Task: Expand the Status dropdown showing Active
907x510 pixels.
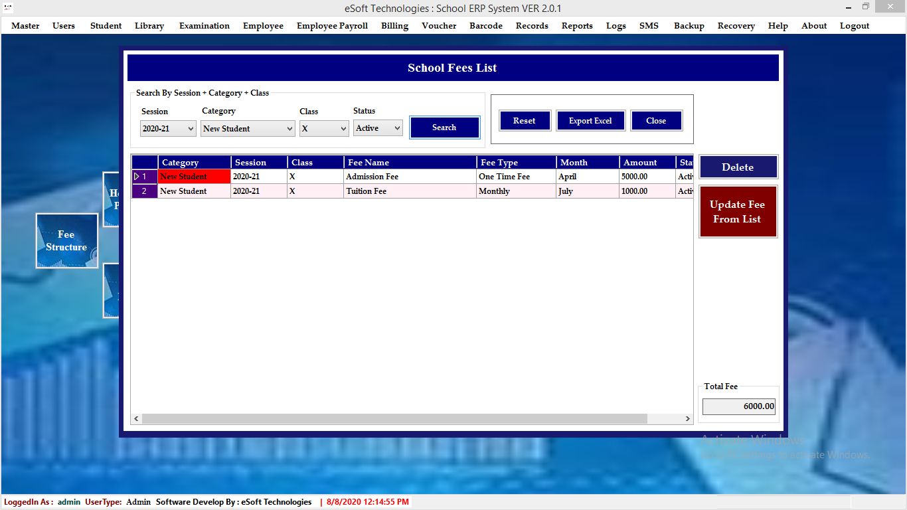Action: [377, 128]
